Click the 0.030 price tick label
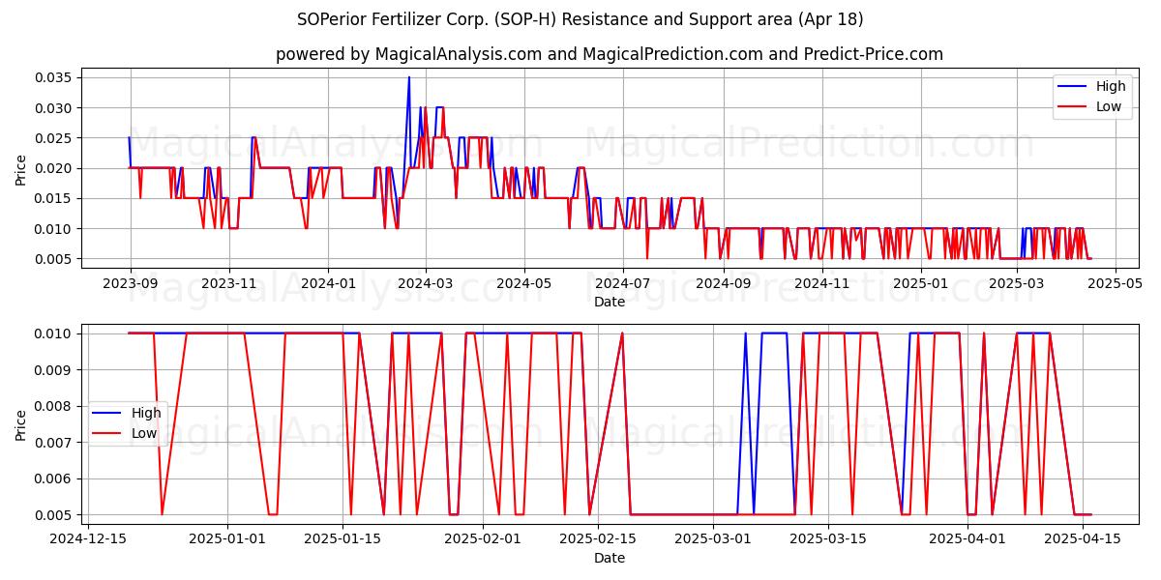This screenshot has width=1161, height=580. 54,107
